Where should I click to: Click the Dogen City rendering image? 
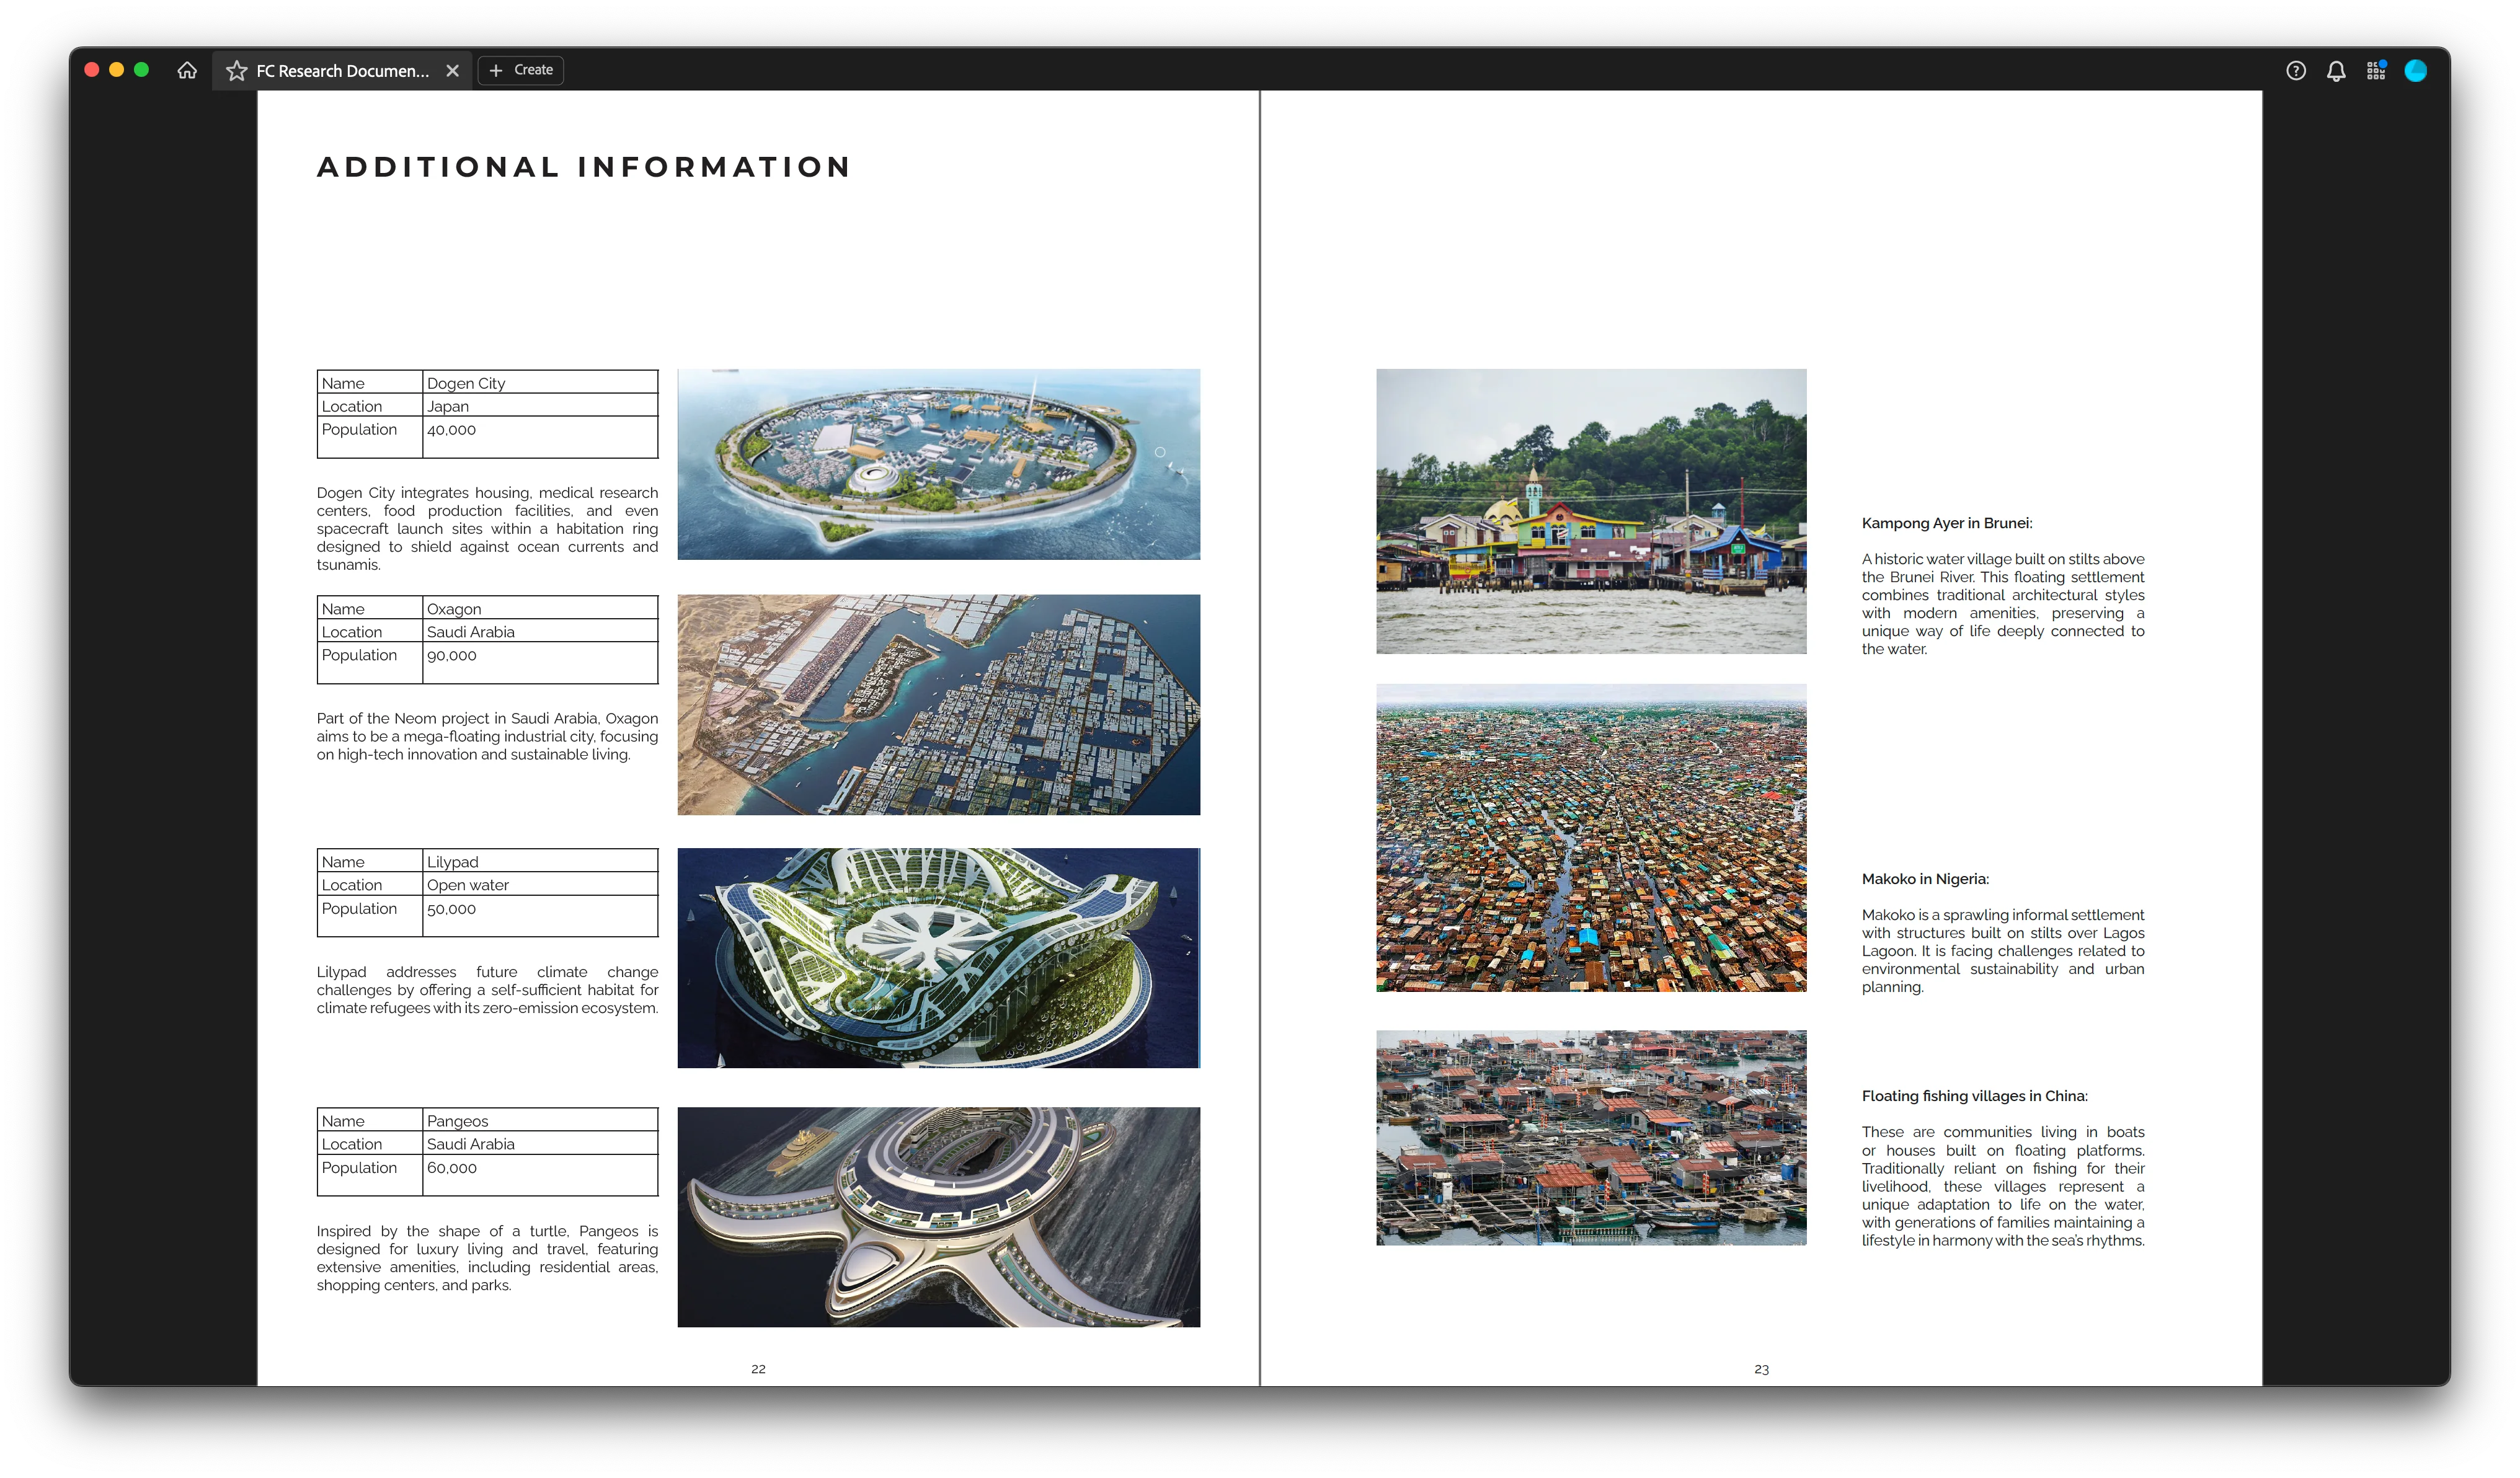tap(939, 464)
